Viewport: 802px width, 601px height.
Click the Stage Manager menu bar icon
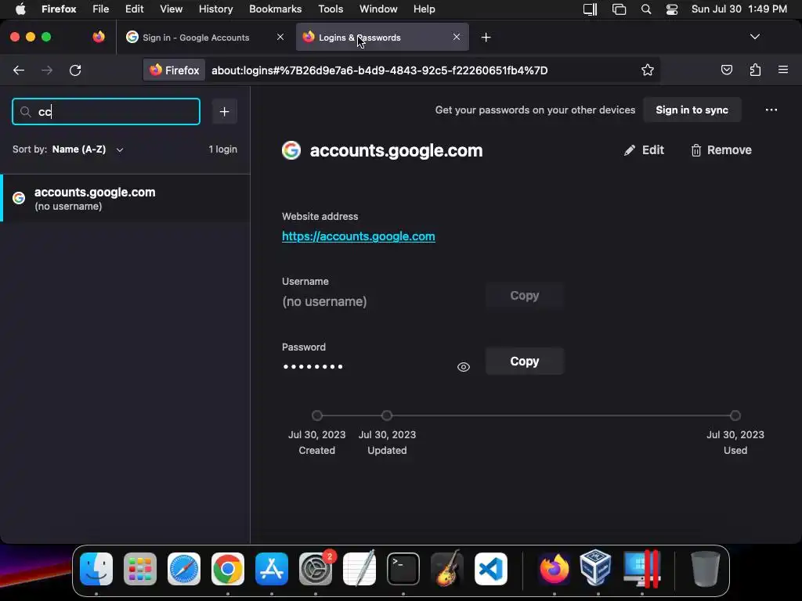coord(619,9)
